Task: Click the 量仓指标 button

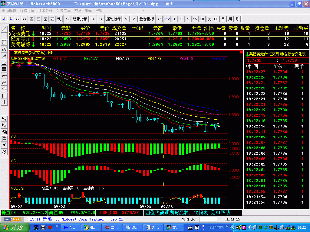Action: click(x=147, y=19)
